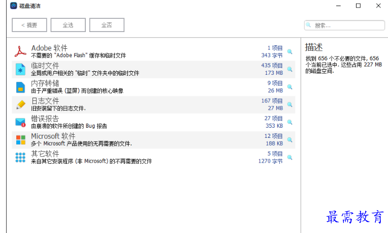Viewport: 388px width, 233px height.
Task: Click the 日志文件 pencil icon
Action: click(x=20, y=105)
